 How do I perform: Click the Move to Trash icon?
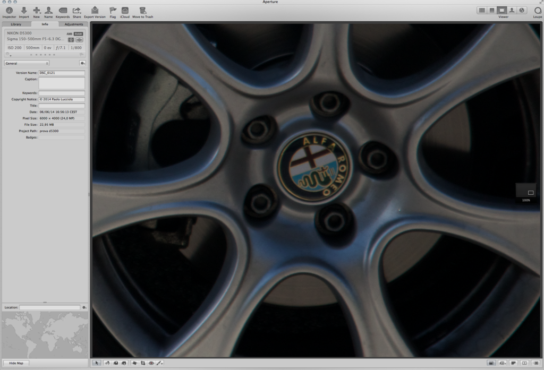click(x=142, y=13)
